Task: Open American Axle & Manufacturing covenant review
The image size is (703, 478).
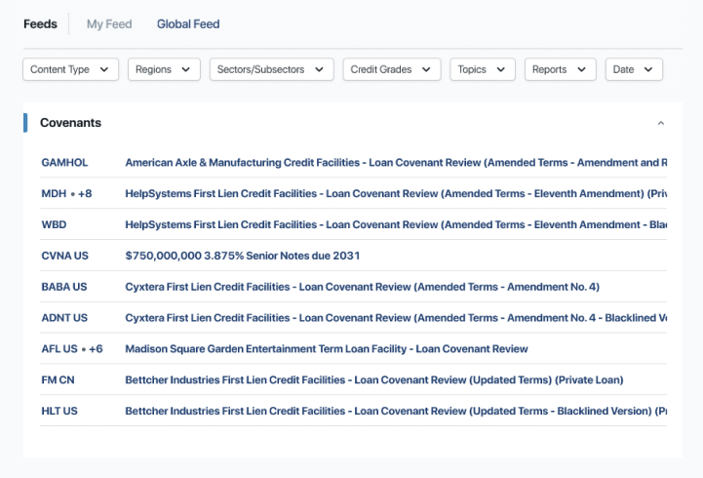Action: [390, 162]
